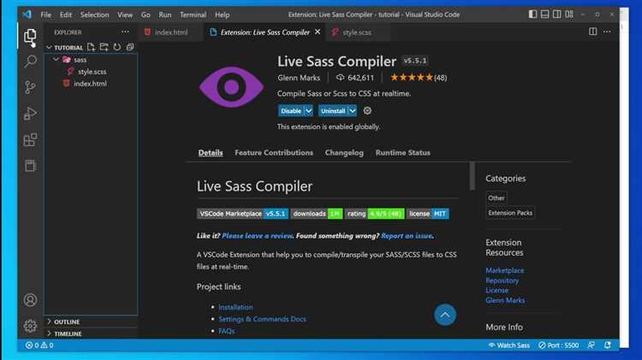This screenshot has height=360, width=642.
Task: Open the Go menu
Action: click(x=146, y=15)
